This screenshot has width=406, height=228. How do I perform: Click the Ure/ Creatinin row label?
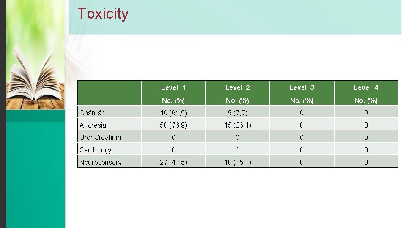(x=100, y=138)
